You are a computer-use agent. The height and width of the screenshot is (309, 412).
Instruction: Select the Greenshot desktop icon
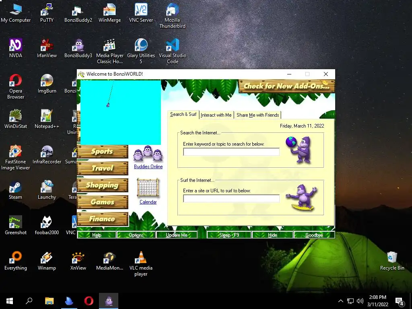(16, 225)
